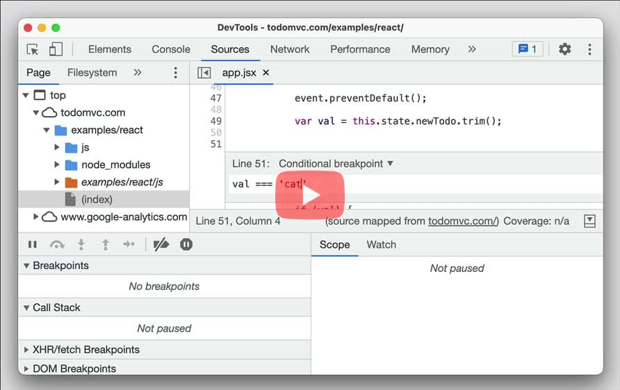Click the event.preventDefault() code line
This screenshot has width=620, height=390.
[361, 99]
